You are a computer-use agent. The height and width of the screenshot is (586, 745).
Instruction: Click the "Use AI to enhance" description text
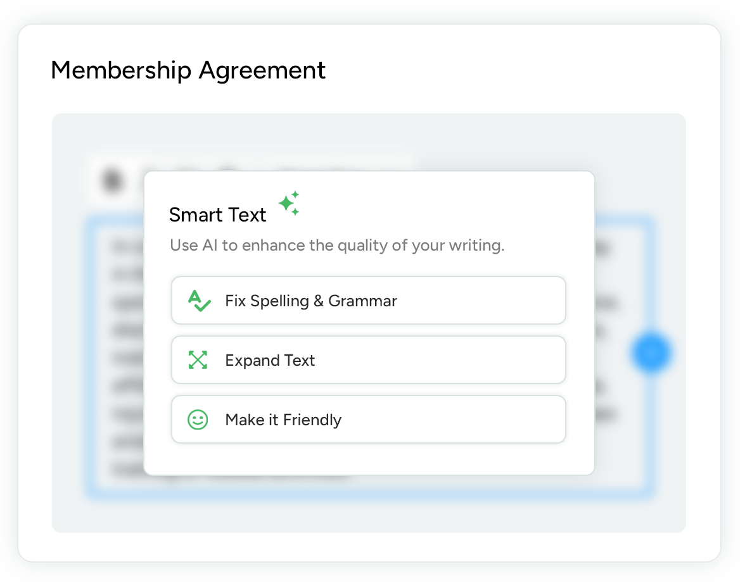click(x=337, y=246)
